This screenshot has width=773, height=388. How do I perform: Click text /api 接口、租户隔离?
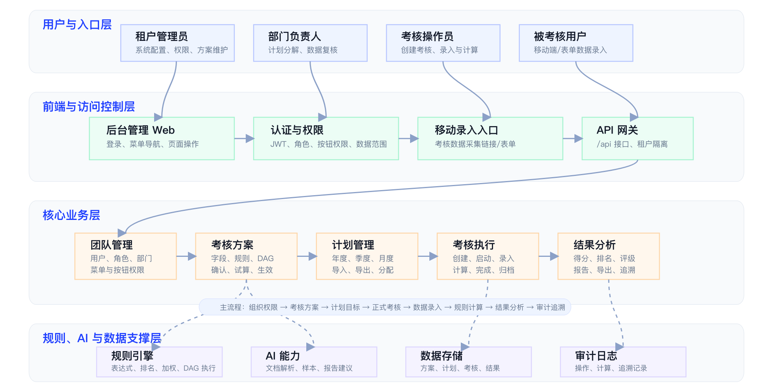pyautogui.click(x=632, y=144)
